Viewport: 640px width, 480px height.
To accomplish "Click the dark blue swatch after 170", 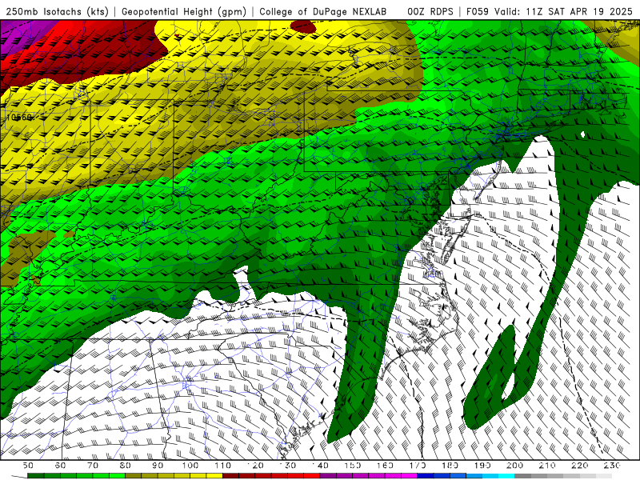I will [426, 476].
